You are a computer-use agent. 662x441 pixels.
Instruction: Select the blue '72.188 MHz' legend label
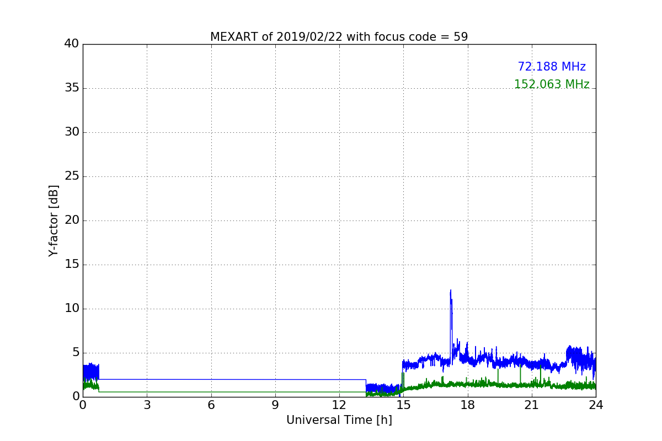tap(552, 67)
